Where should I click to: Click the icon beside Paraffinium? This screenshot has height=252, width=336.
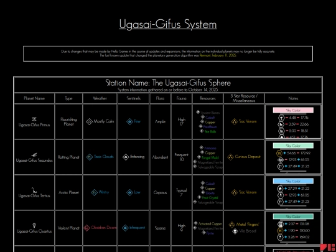(200, 126)
